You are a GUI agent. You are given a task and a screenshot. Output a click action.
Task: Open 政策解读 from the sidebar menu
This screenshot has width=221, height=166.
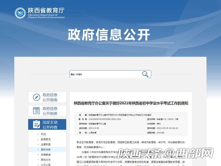coord(46,155)
